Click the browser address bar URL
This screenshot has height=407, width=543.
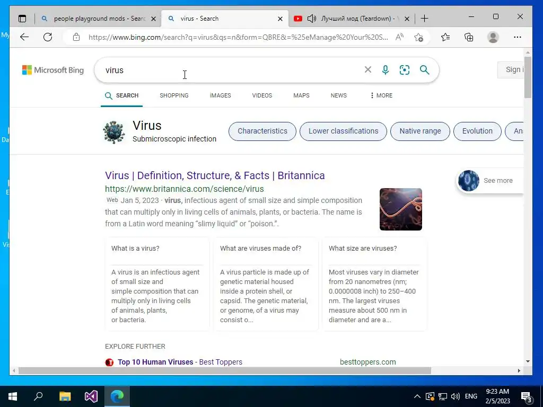[238, 37]
